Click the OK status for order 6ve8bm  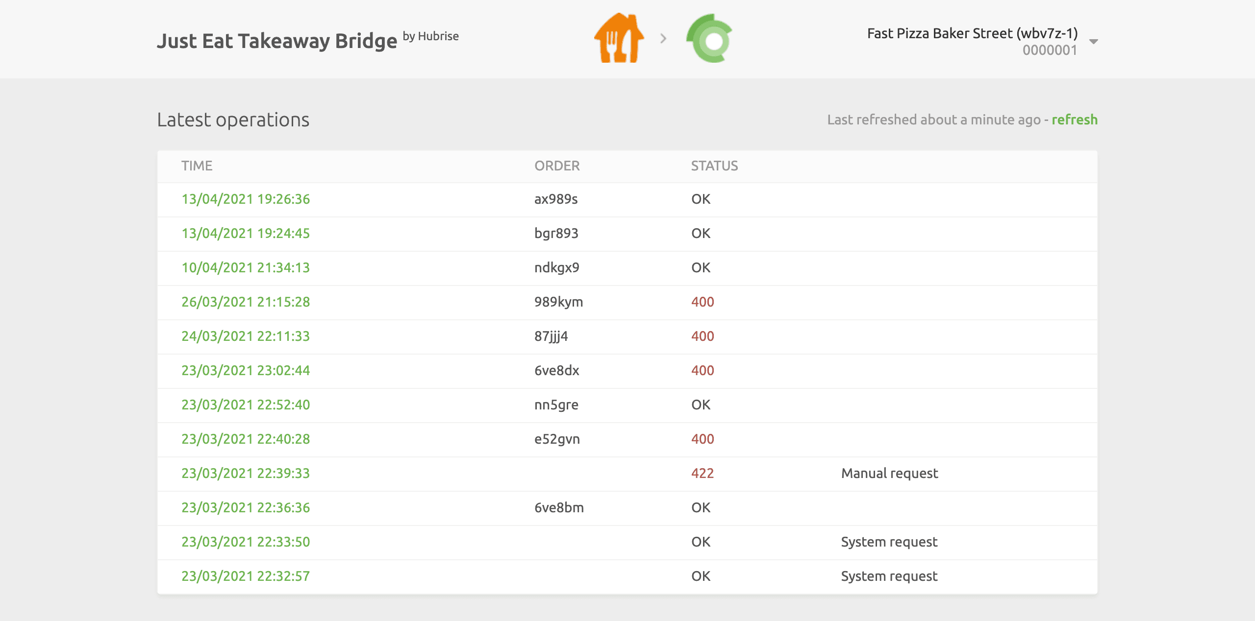click(x=701, y=507)
